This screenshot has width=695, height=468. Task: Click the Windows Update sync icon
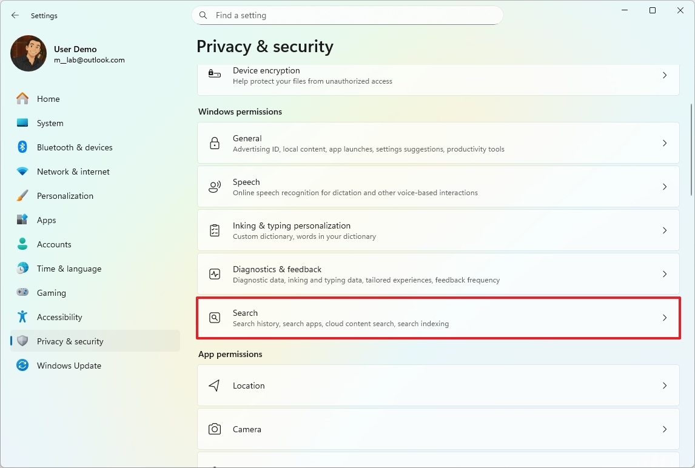pos(22,366)
